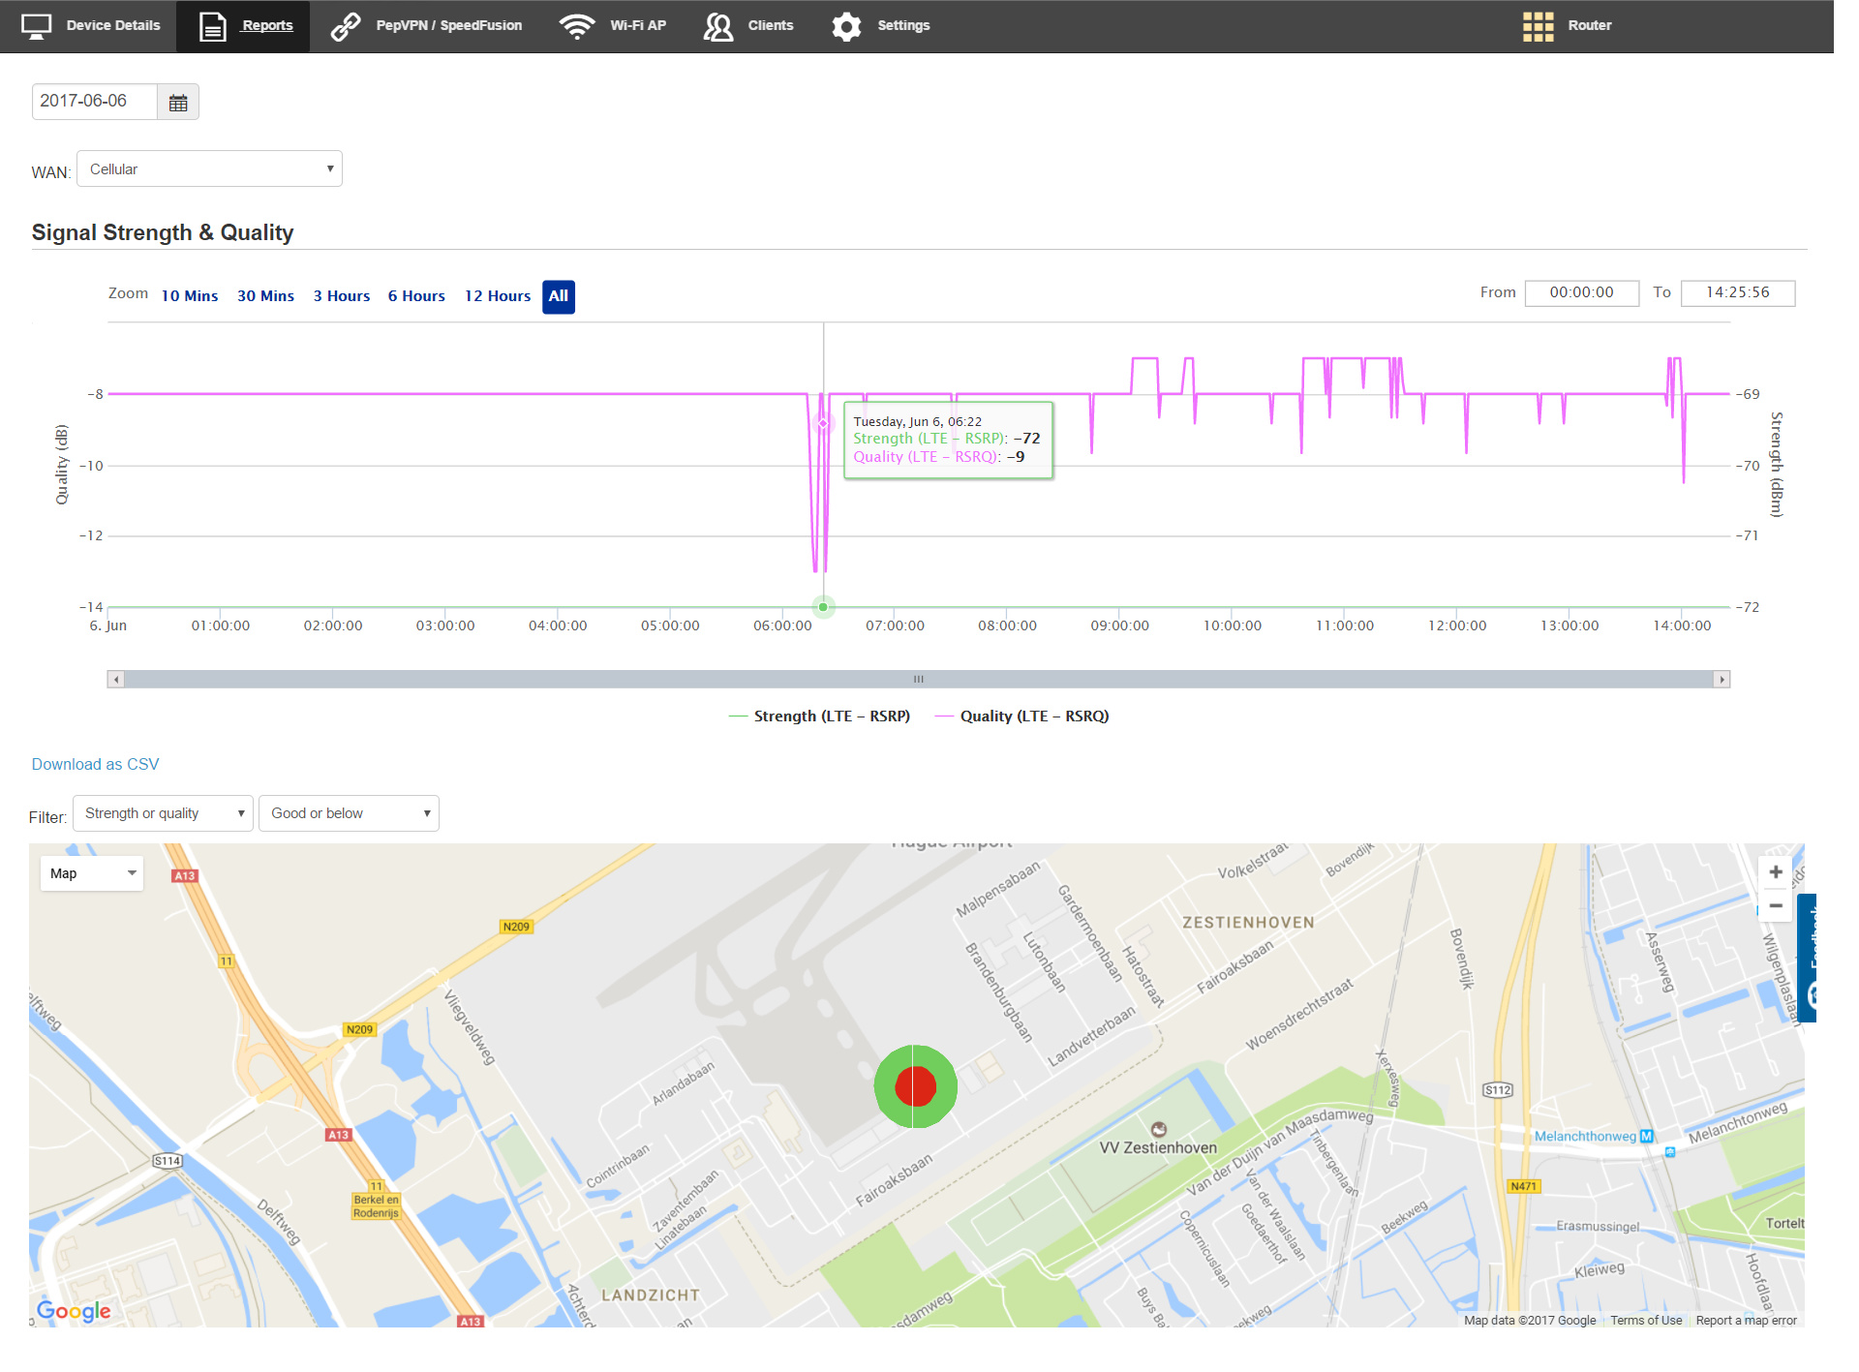Viewport: 1859px width, 1372px height.
Task: Click the Google logo on the map
Action: tap(74, 1311)
